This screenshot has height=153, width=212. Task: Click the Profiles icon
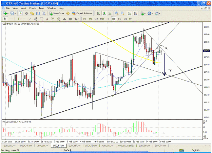pyautogui.click(x=12, y=13)
